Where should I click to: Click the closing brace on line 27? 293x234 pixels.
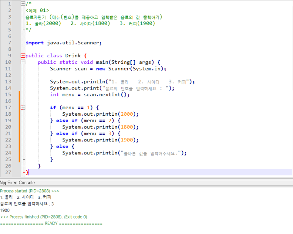click(27, 172)
